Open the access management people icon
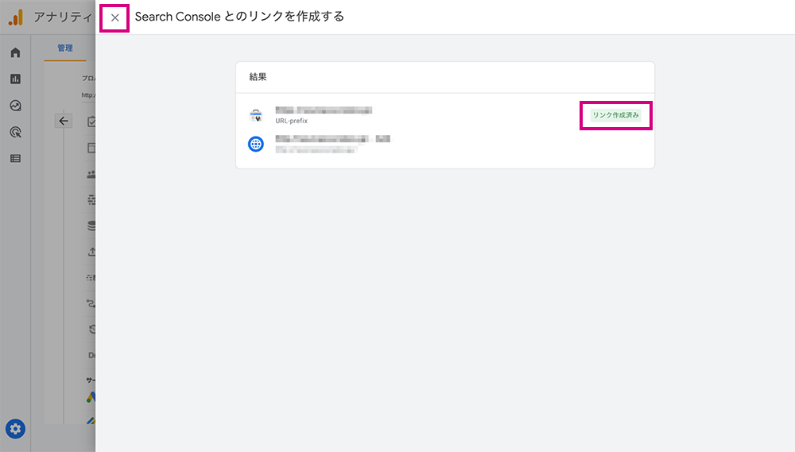795x452 pixels. [x=91, y=174]
